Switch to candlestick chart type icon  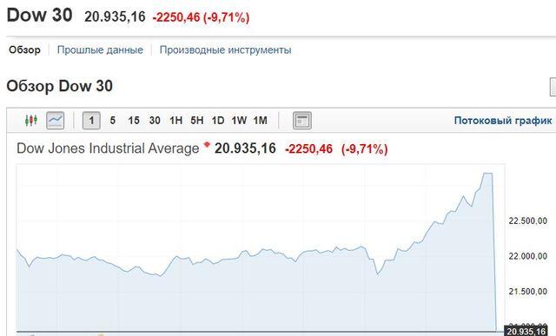pos(31,121)
